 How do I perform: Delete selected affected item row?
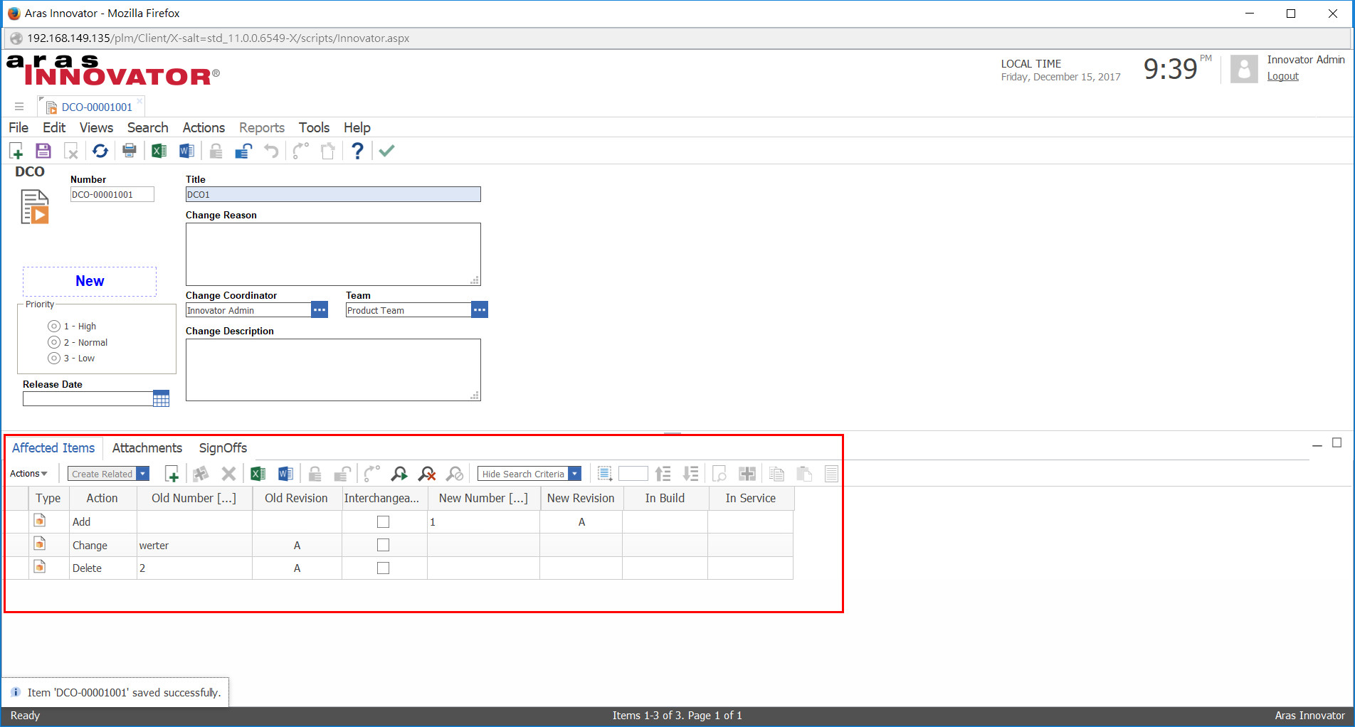click(228, 474)
